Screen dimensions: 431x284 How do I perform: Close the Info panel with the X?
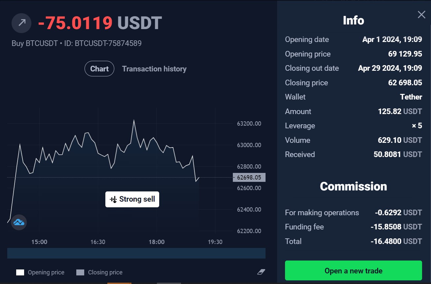(x=421, y=15)
